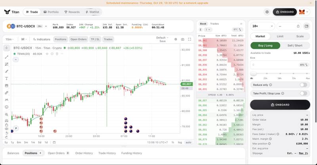The image size is (317, 165).
Task: Toggle the Reduce only switch
Action: tap(304, 85)
